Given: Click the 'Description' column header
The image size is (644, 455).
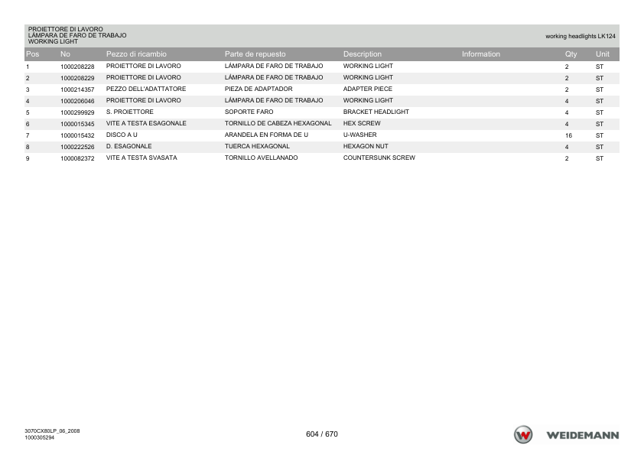Looking at the screenshot, I should [363, 54].
